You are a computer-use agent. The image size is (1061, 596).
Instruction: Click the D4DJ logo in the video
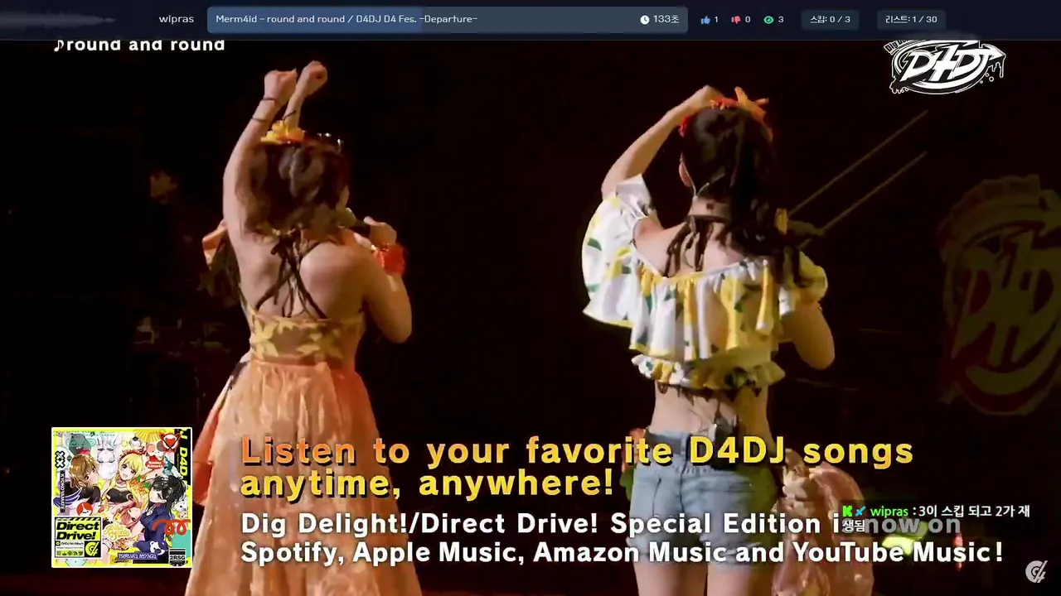[945, 65]
